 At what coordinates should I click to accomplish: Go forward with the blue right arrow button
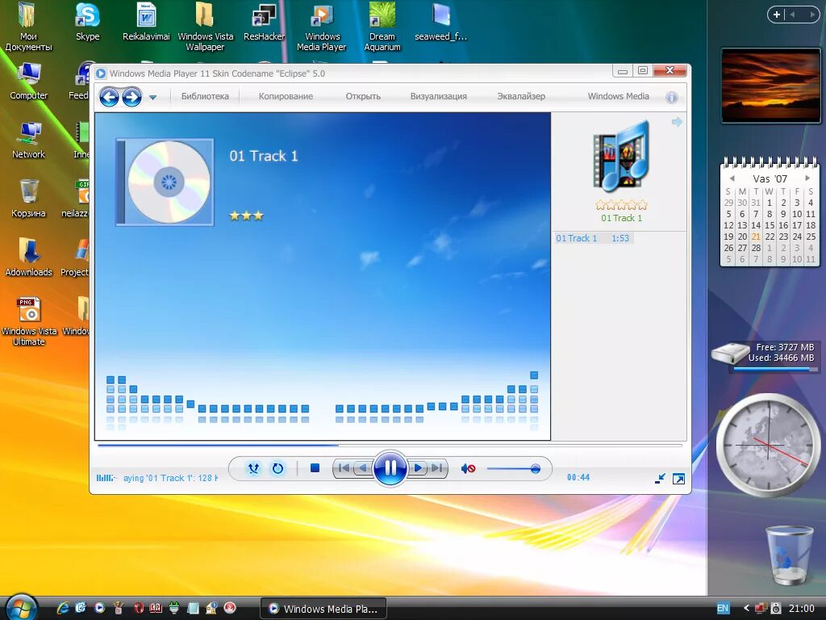click(x=131, y=97)
